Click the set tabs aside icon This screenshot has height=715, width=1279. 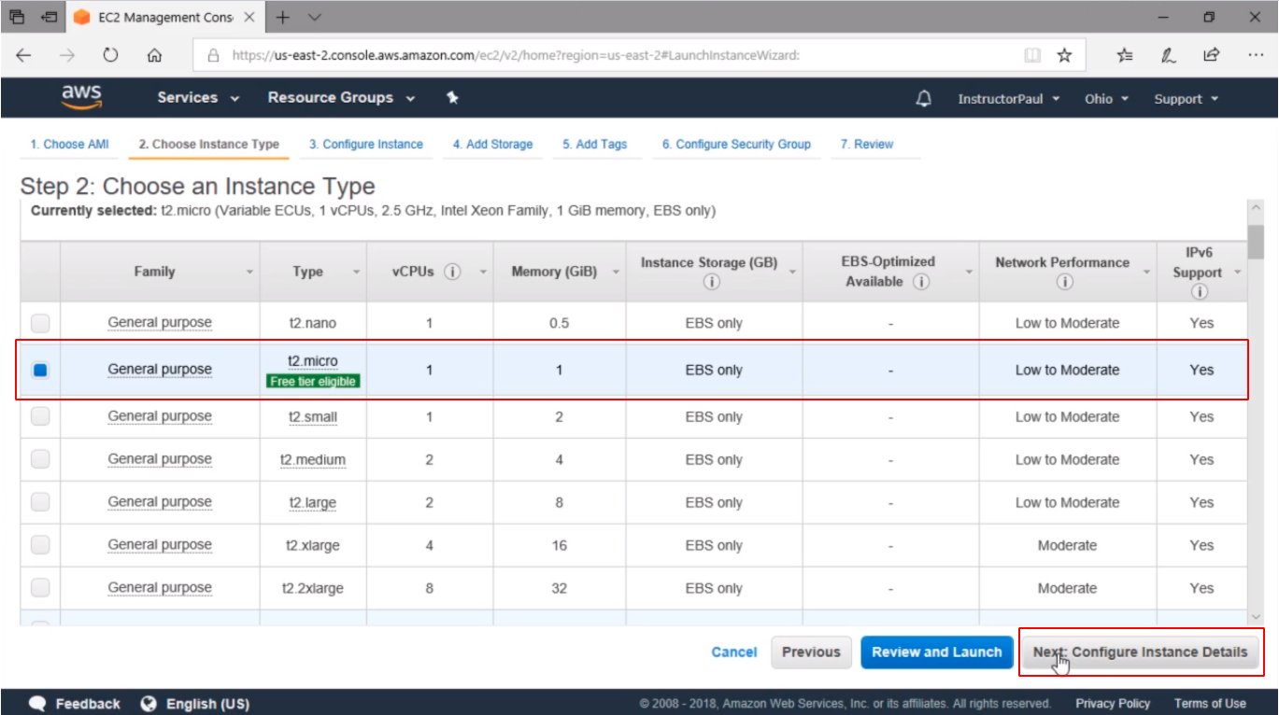pyautogui.click(x=50, y=17)
